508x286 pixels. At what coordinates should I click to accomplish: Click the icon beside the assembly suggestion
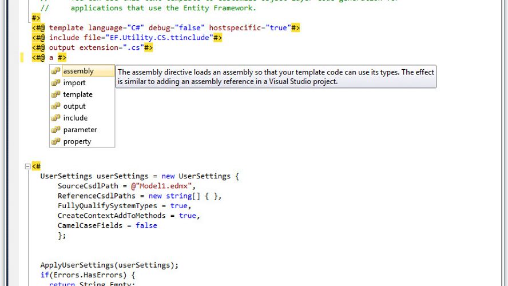point(55,71)
